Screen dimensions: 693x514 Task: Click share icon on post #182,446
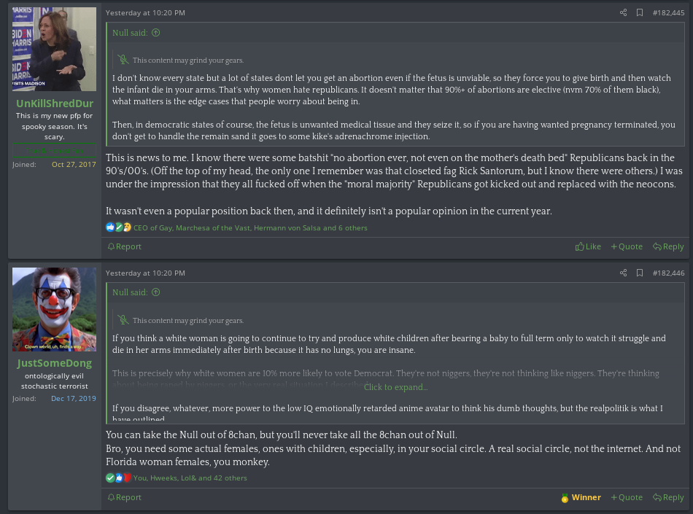pyautogui.click(x=623, y=273)
